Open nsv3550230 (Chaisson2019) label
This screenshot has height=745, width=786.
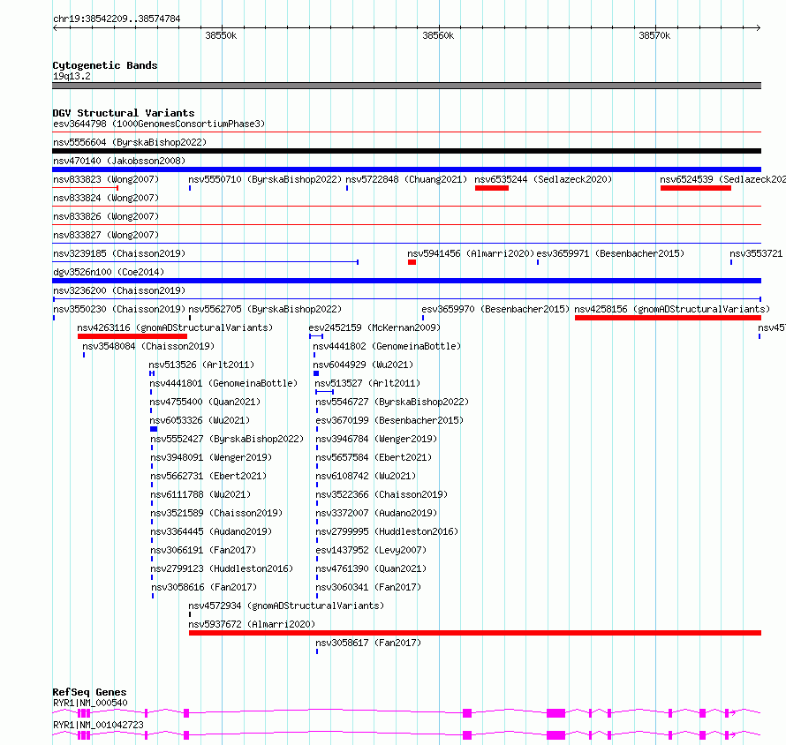point(119,309)
